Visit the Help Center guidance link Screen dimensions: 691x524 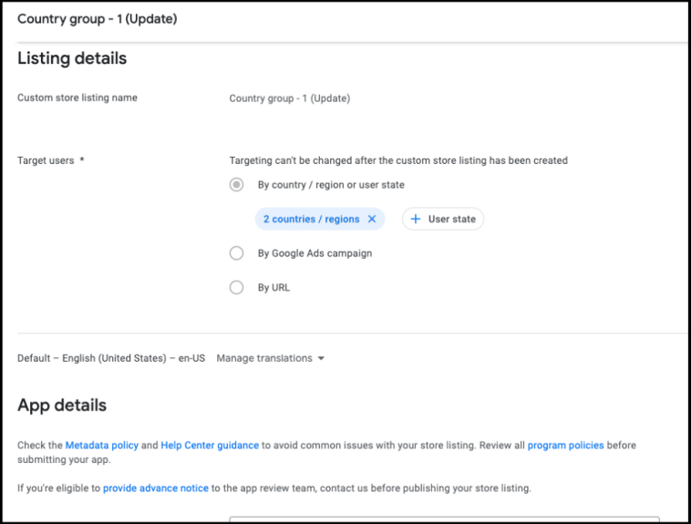pos(209,446)
